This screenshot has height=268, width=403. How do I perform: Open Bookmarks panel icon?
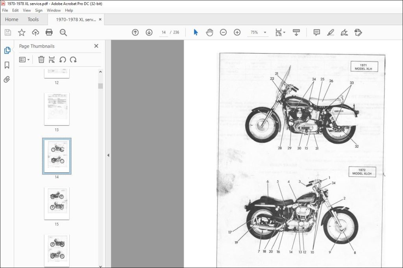[7, 65]
